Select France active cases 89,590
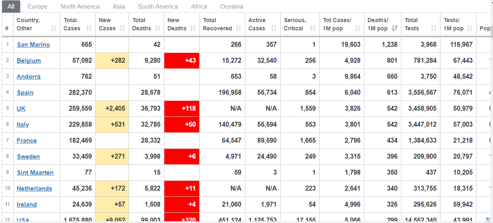The width and height of the screenshot is (493, 223). pos(267,141)
